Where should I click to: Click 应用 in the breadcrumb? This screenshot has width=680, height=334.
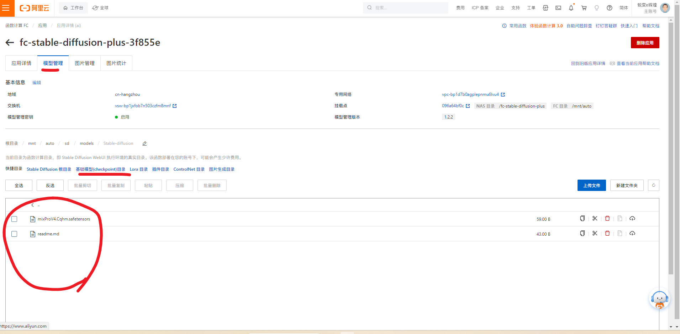point(42,26)
